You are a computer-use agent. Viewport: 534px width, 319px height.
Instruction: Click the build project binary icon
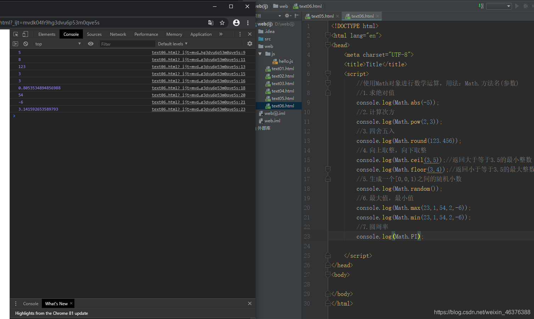point(481,6)
